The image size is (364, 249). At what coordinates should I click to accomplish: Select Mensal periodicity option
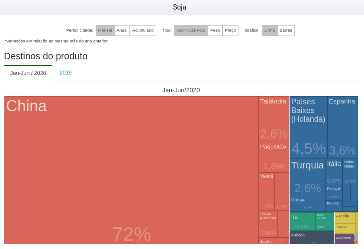click(105, 30)
